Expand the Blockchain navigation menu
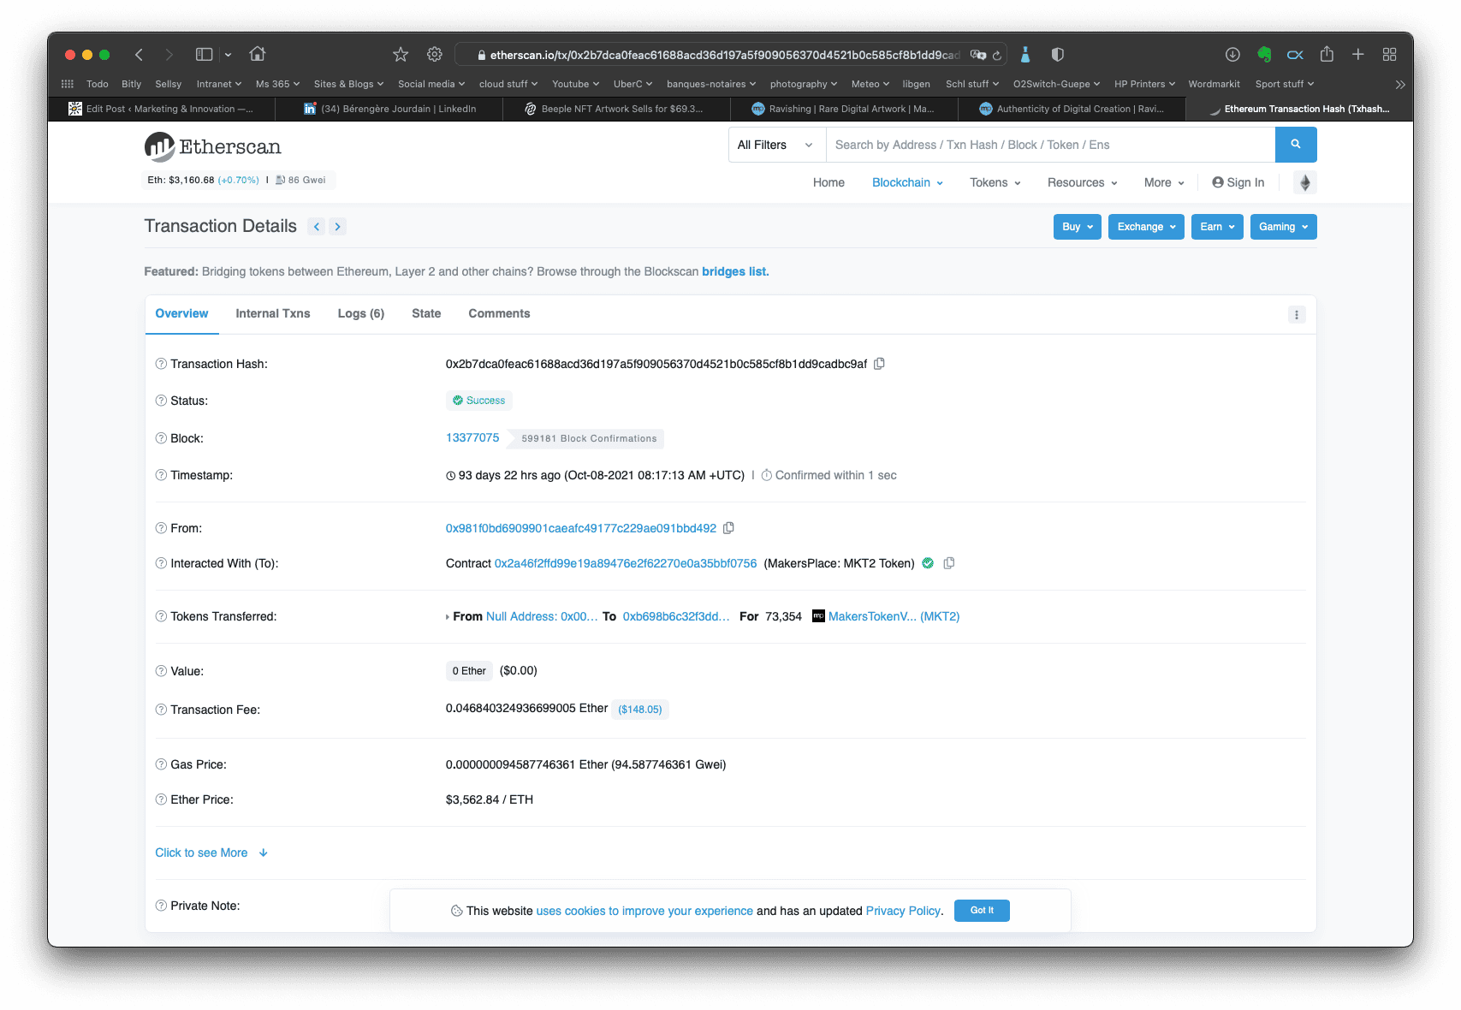Screen dimensions: 1461x1010 (907, 182)
